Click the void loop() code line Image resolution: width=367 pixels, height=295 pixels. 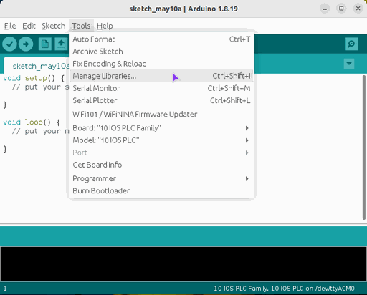tap(32, 122)
